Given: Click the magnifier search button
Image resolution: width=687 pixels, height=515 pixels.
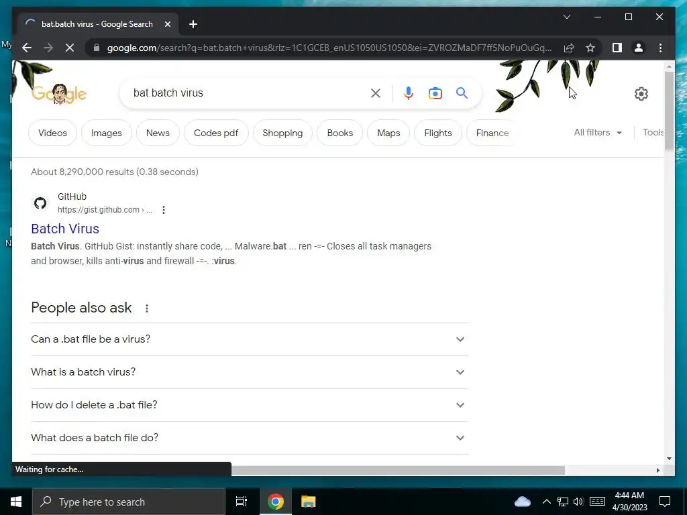Looking at the screenshot, I should pos(462,93).
